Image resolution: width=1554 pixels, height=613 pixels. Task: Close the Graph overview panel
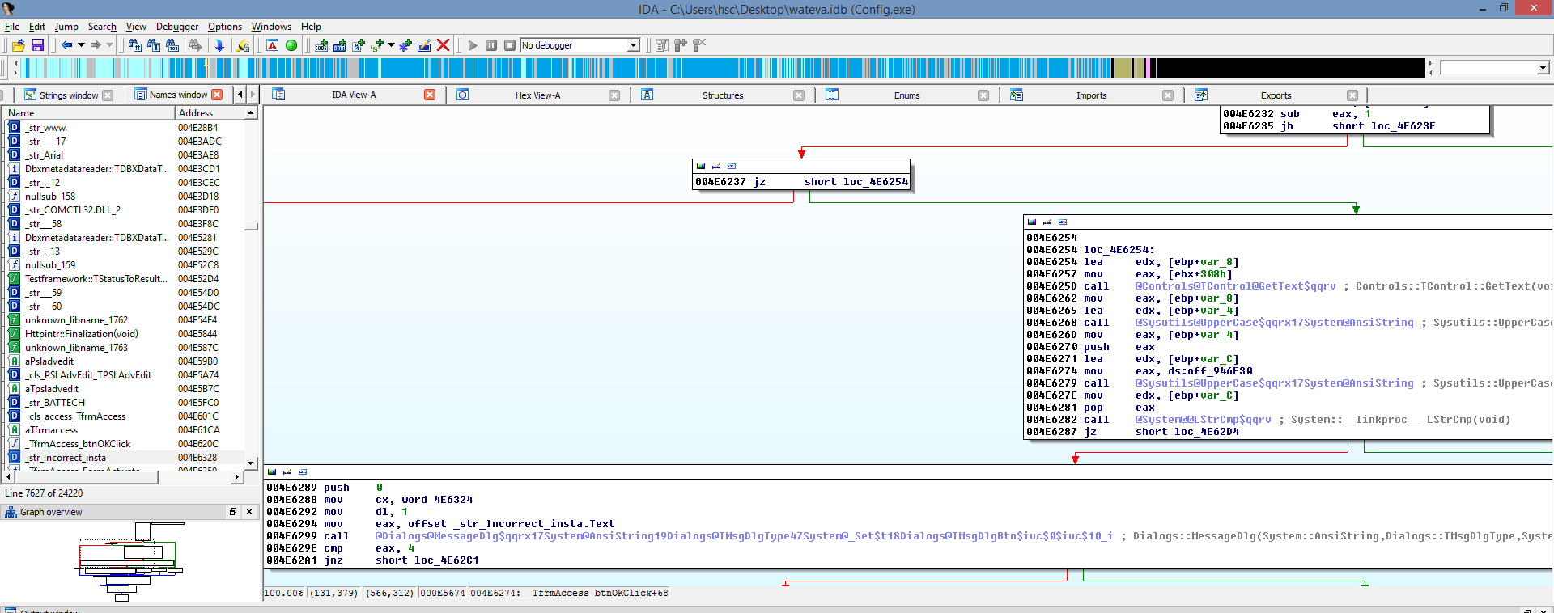pos(249,512)
